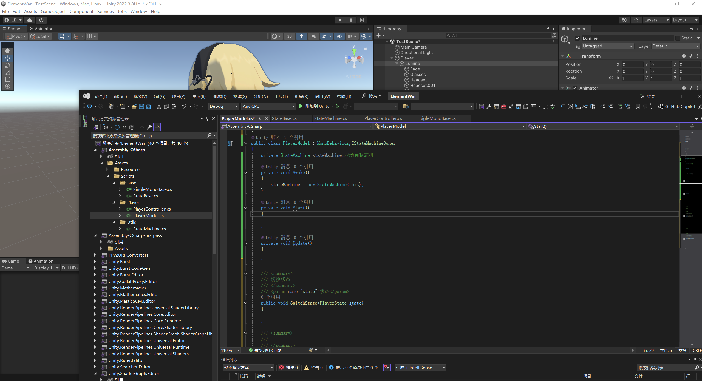702x381 pixels.
Task: Open Unity undo history icon
Action: [624, 20]
